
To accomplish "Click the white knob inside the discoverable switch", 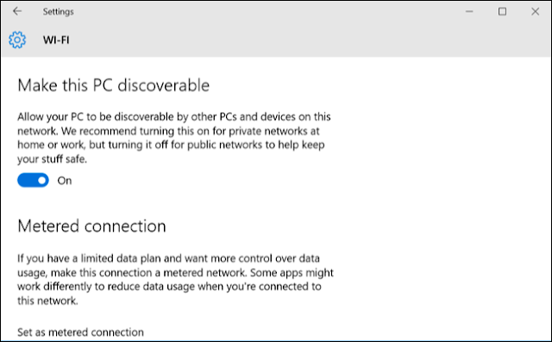I will (42, 180).
